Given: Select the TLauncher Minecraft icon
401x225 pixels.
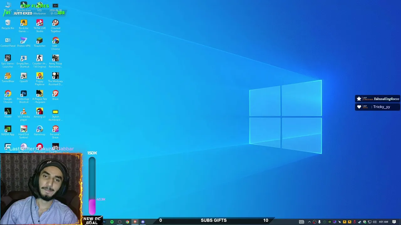Looking at the screenshot, I should (39, 42).
